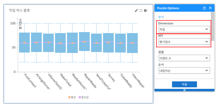Toggle the 평균 legend series
The width and height of the screenshot is (218, 107).
point(72,97)
